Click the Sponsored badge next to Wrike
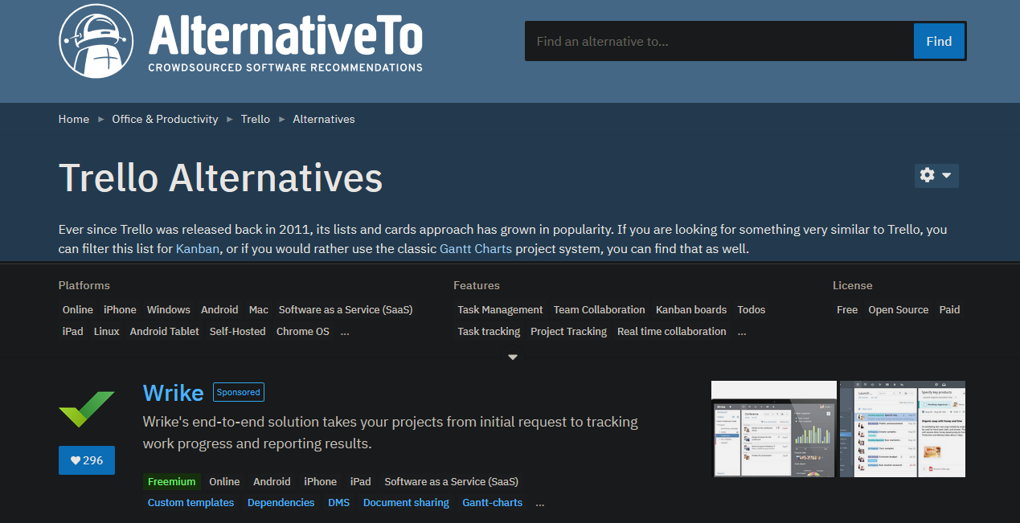 (x=239, y=392)
